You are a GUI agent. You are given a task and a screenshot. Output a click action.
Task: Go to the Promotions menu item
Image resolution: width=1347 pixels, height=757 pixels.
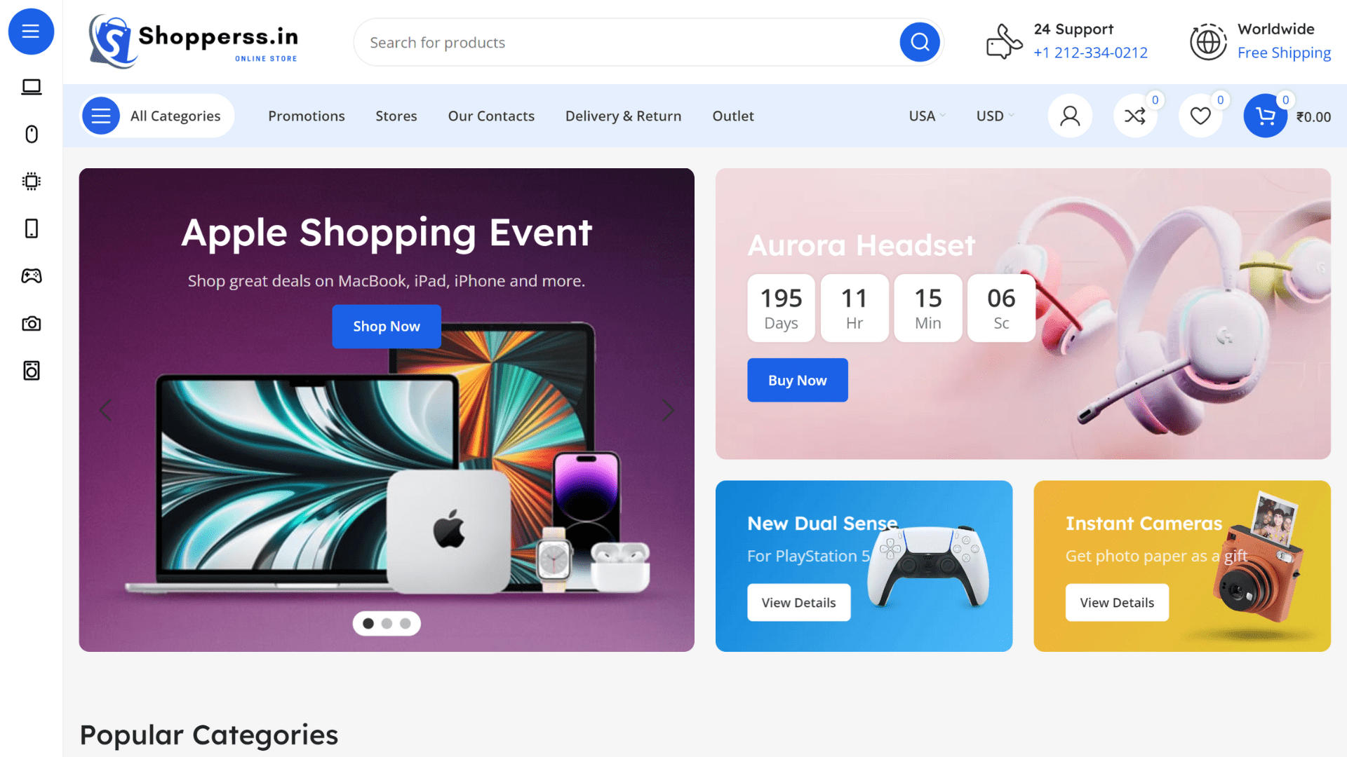coord(307,116)
